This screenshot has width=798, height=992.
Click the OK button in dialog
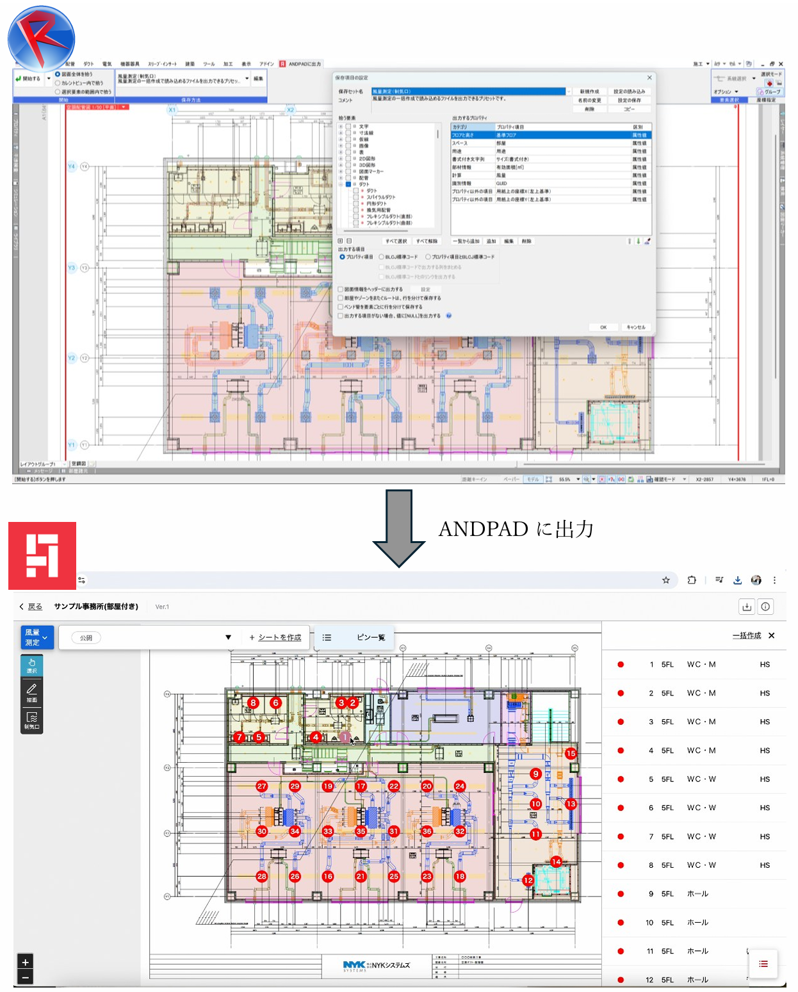(603, 327)
